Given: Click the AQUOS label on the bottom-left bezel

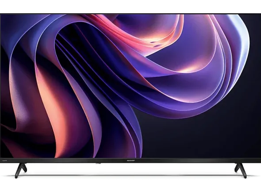Looking at the screenshot, I should [4, 161].
